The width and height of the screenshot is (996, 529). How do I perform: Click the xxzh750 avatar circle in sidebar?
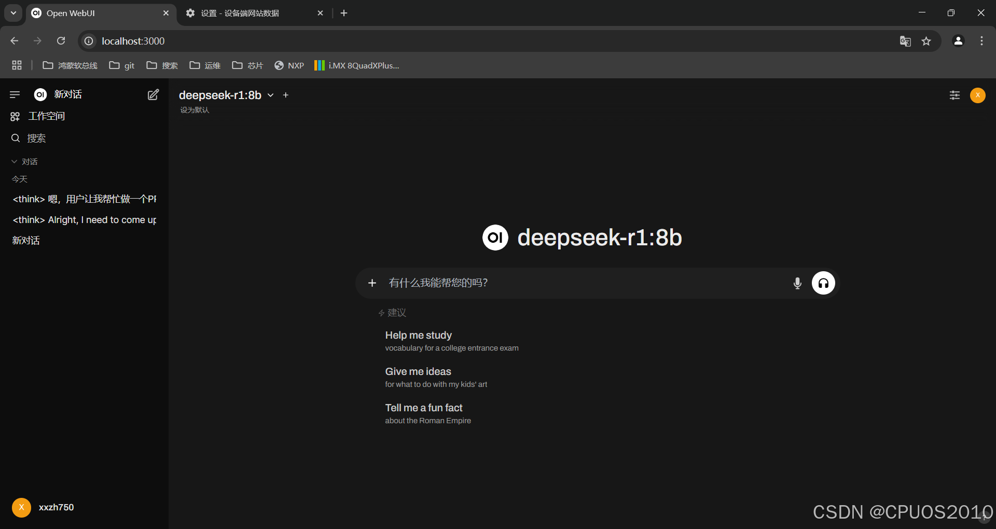(21, 507)
